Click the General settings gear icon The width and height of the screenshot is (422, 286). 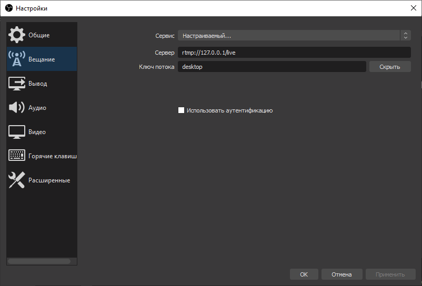17,35
